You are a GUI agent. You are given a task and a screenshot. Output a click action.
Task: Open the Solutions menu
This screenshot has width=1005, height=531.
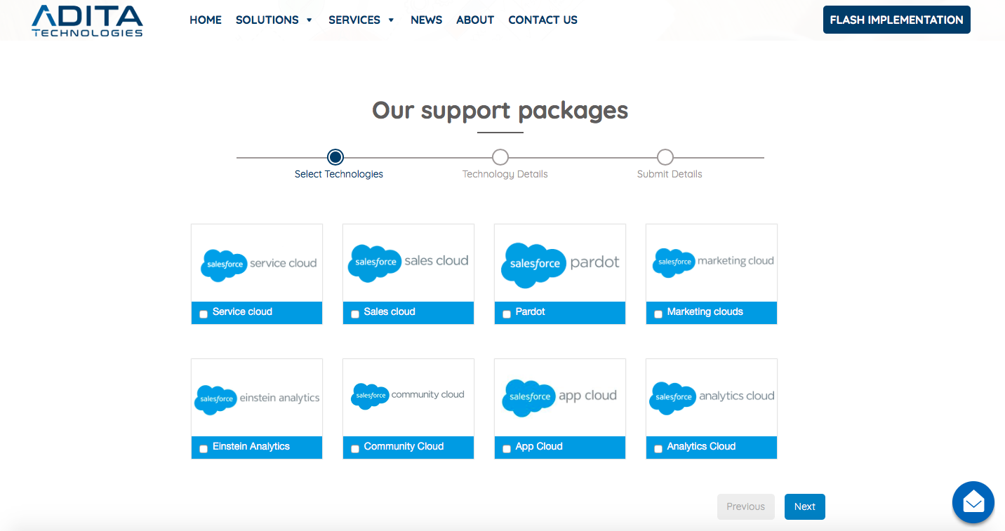pos(267,20)
